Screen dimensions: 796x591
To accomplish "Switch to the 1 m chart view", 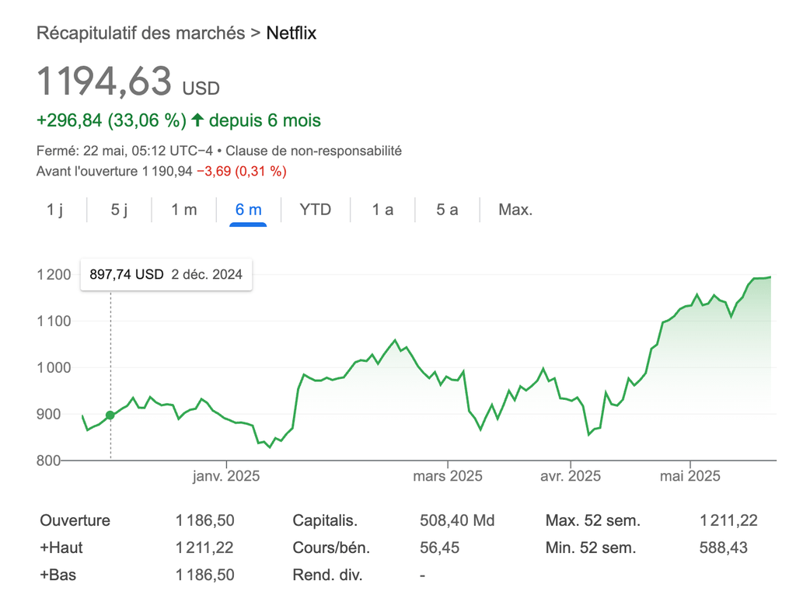I will 183,210.
